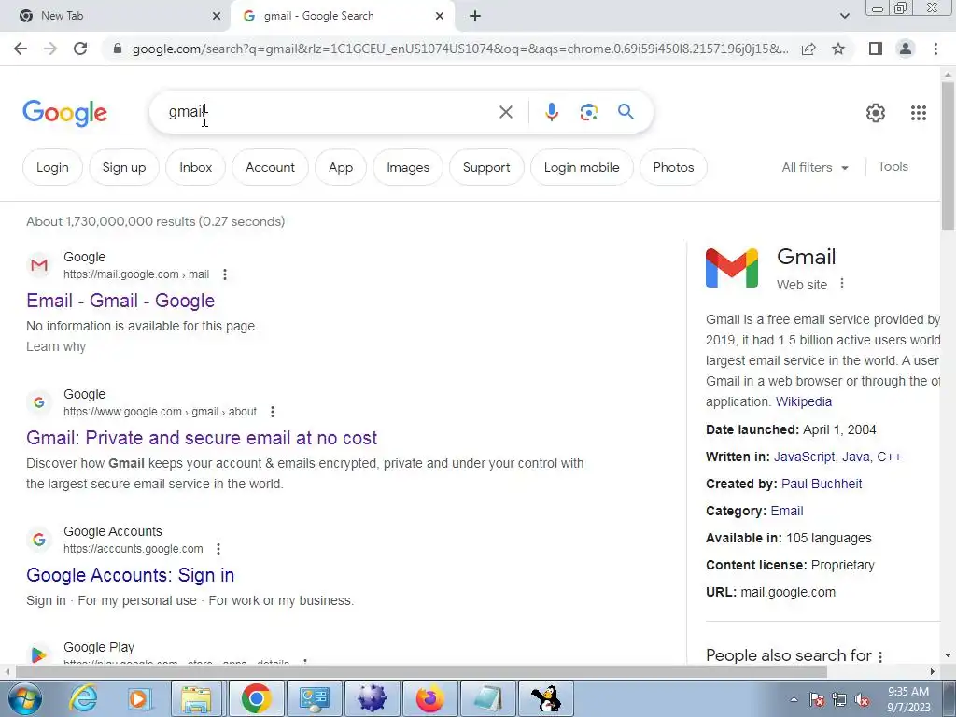Select the Images filter chip
Viewport: 956px width, 717px height.
408,167
